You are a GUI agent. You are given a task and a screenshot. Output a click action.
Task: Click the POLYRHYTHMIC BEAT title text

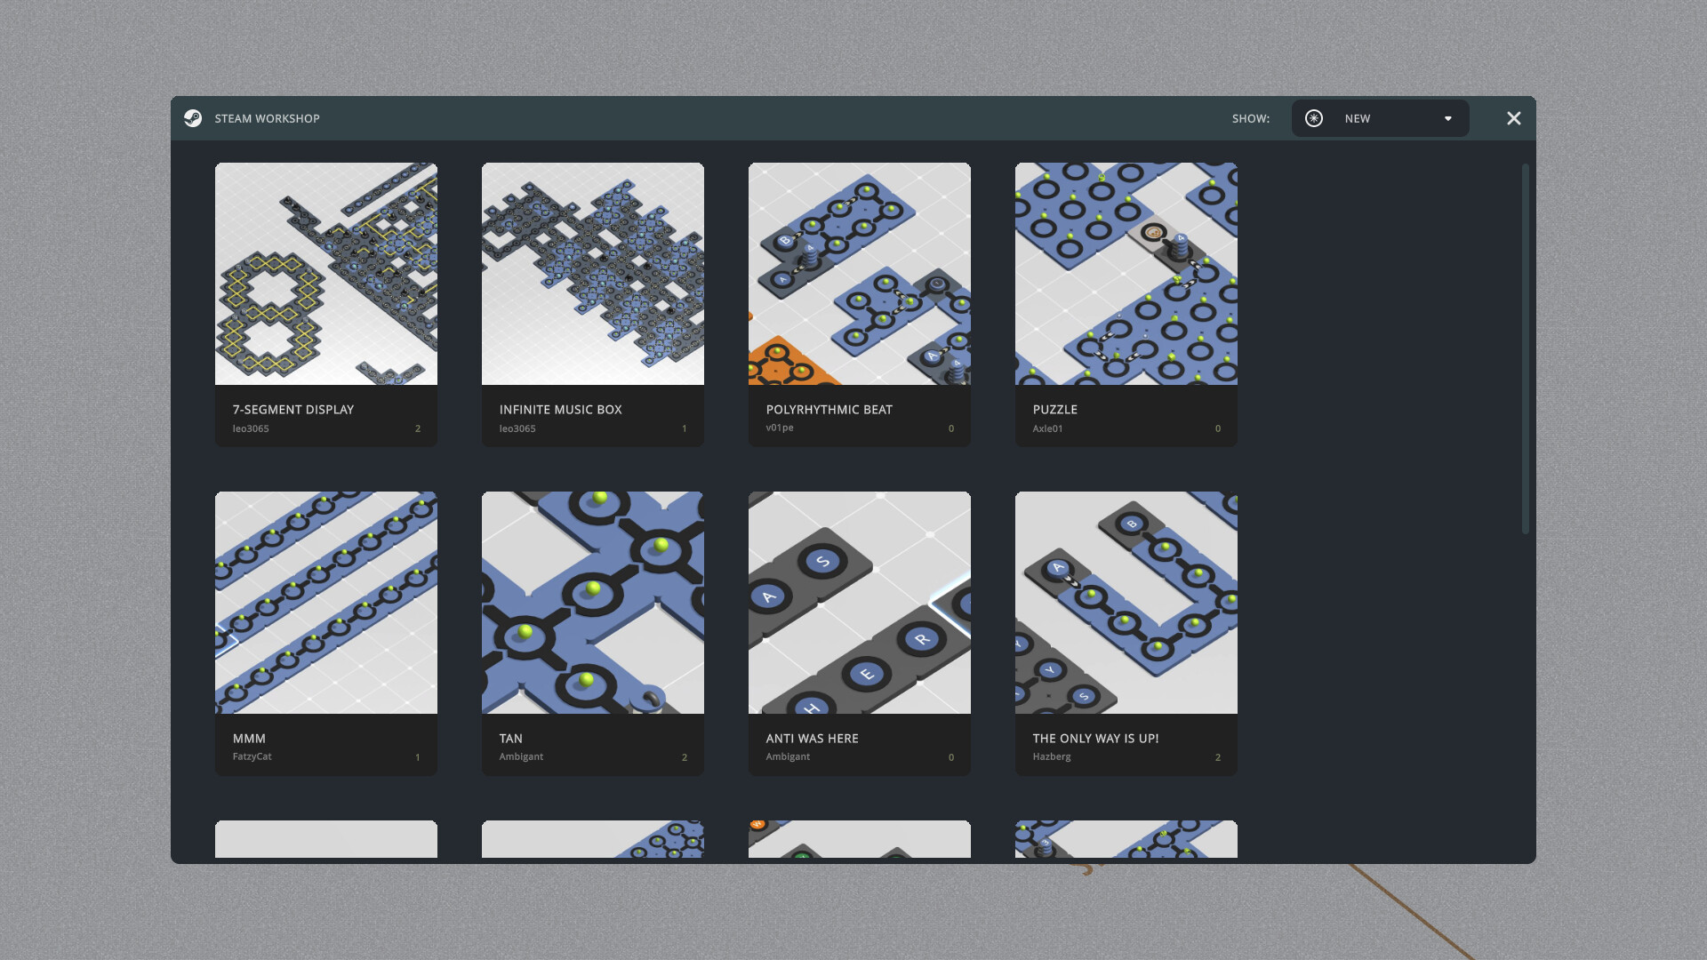pyautogui.click(x=829, y=410)
